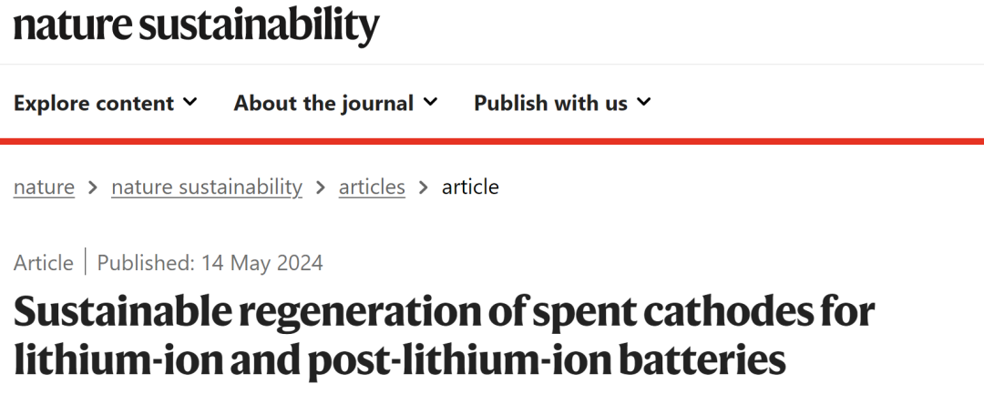
Task: Open the Explore content menu
Action: point(106,103)
